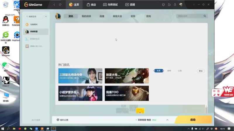Select the 头条 news filter
Screen dimensions: 234x131
(159, 71)
